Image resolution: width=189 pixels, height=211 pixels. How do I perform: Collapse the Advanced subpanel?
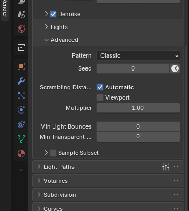pyautogui.click(x=46, y=40)
